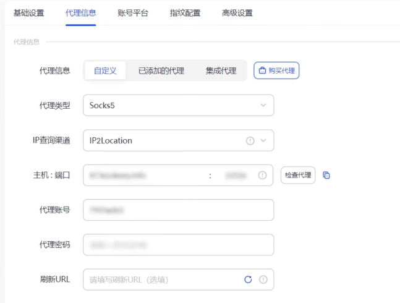Click the 购买代理 button

[x=276, y=70]
